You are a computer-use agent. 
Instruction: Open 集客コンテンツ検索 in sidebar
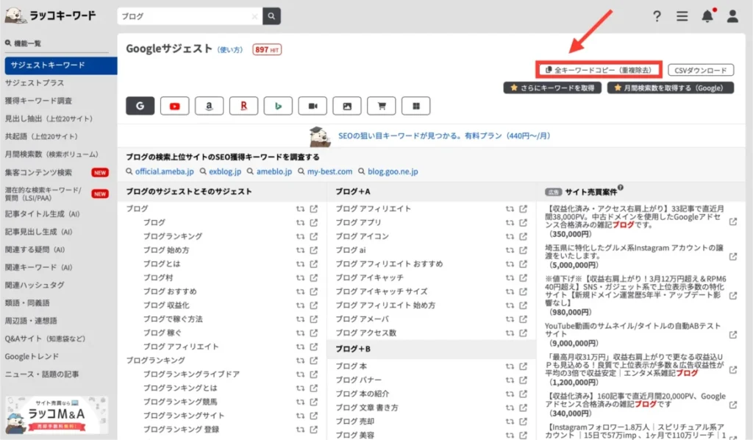coord(38,172)
